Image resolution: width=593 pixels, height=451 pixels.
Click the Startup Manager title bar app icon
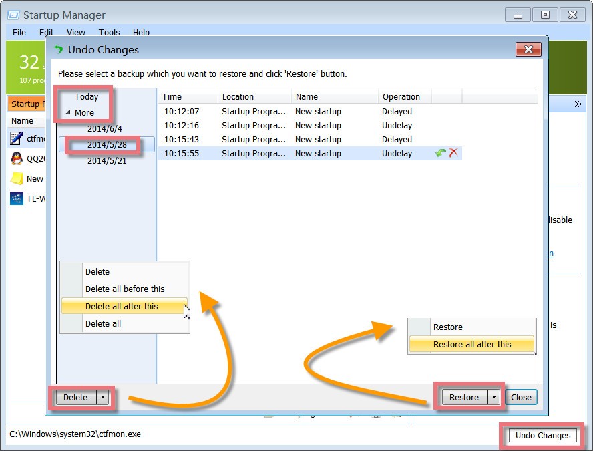[x=13, y=15]
